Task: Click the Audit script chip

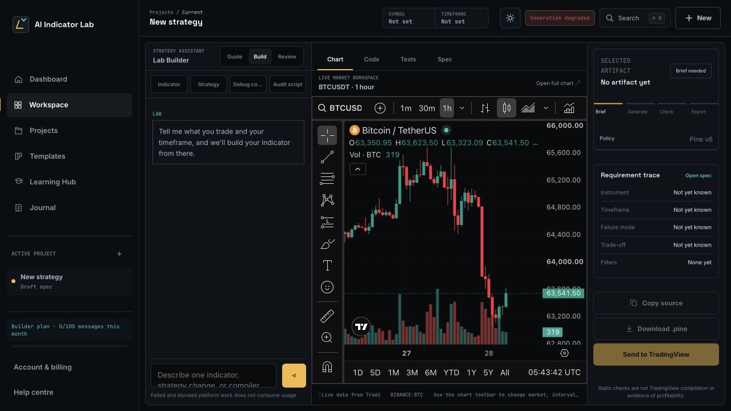Action: (x=288, y=84)
